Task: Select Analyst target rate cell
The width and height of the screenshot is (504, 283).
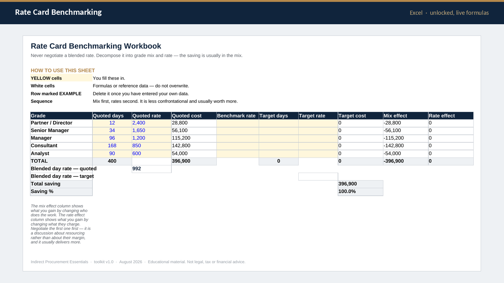Action: coord(318,154)
